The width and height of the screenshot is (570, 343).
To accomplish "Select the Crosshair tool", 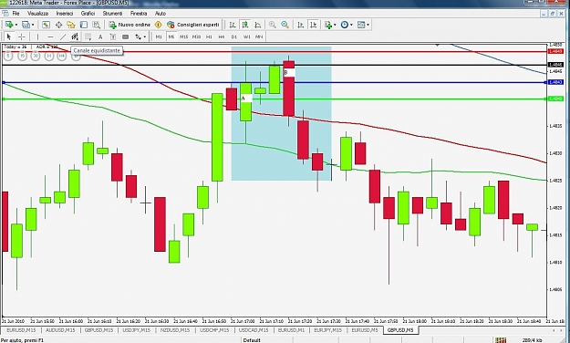I will click(22, 36).
